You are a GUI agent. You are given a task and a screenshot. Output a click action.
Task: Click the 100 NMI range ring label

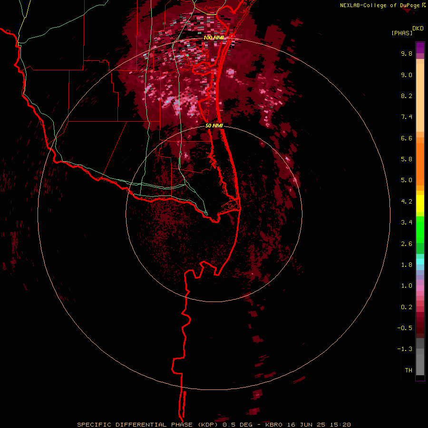coord(214,38)
